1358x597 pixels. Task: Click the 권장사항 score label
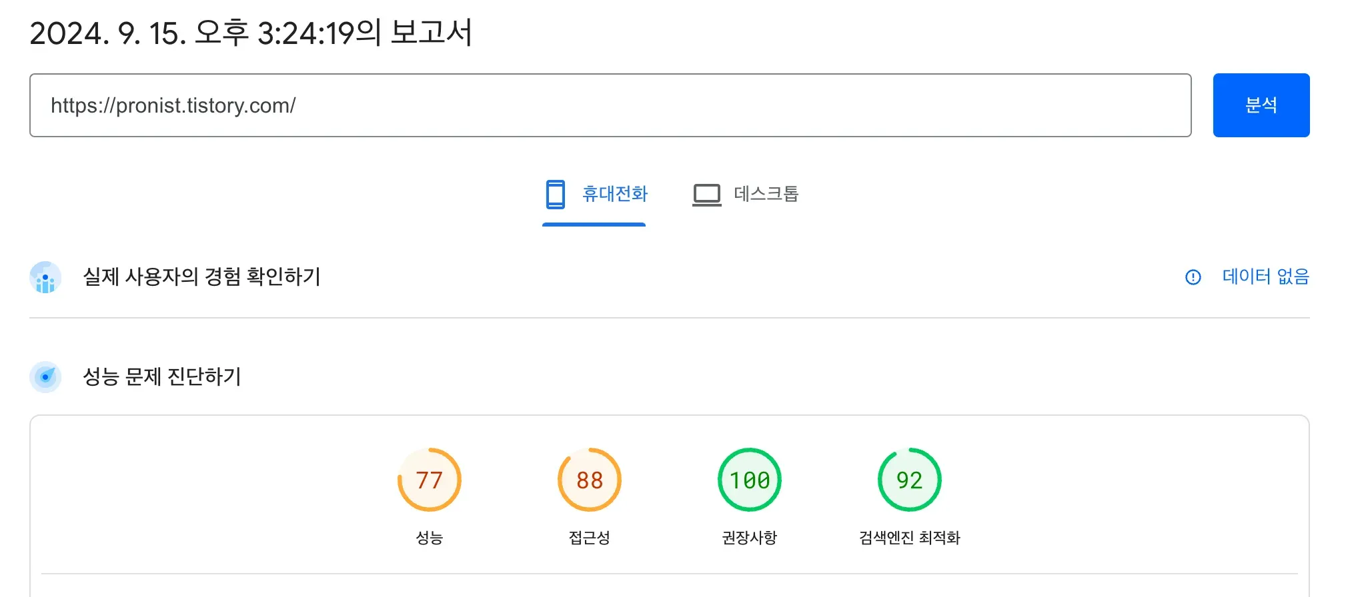pyautogui.click(x=750, y=538)
